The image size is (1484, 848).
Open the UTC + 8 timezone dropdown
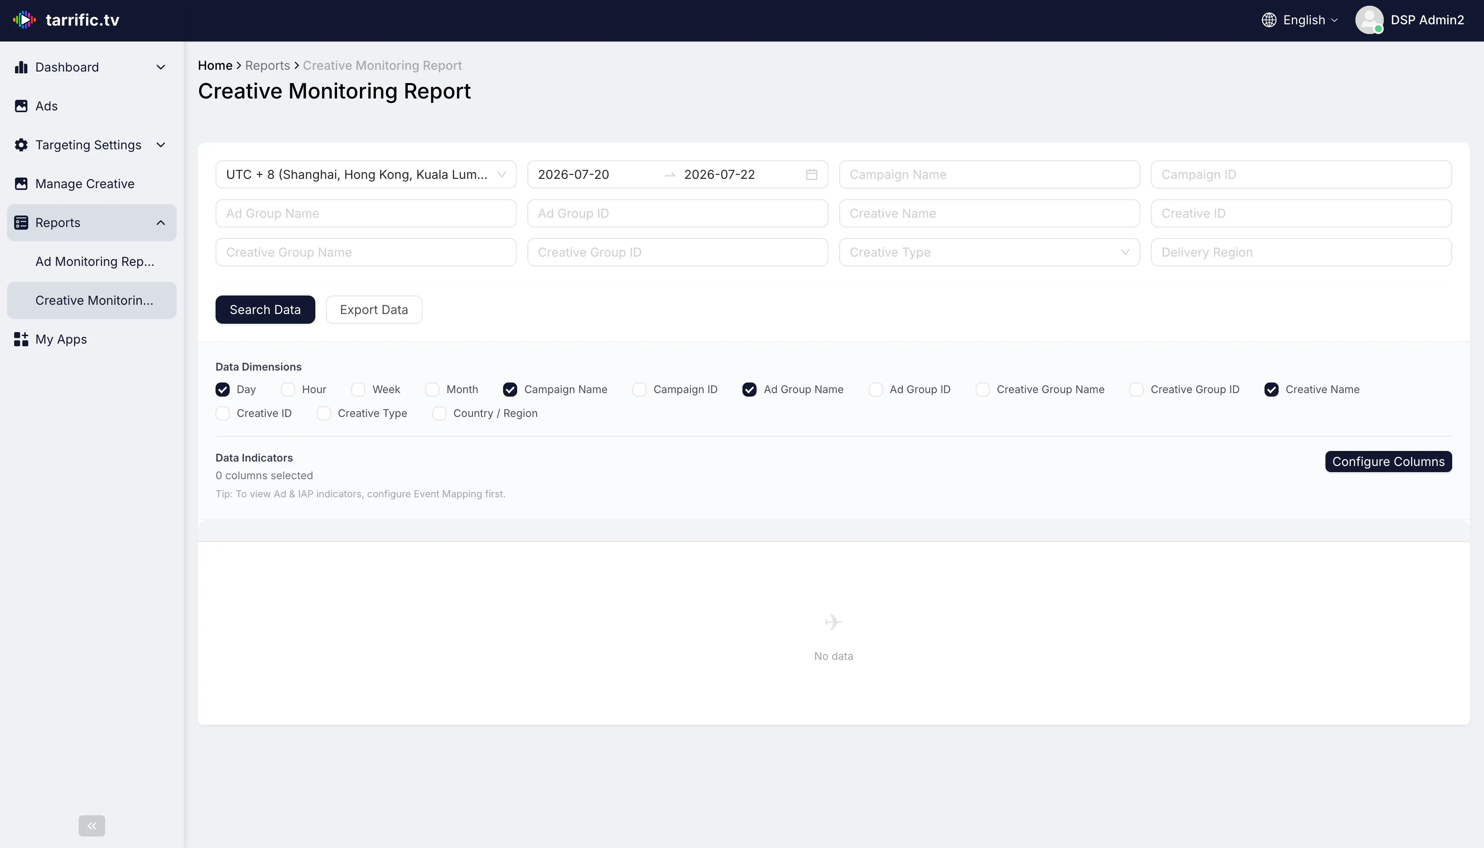click(x=366, y=174)
